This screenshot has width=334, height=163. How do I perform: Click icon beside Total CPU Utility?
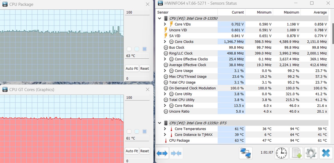pyautogui.click(x=166, y=100)
